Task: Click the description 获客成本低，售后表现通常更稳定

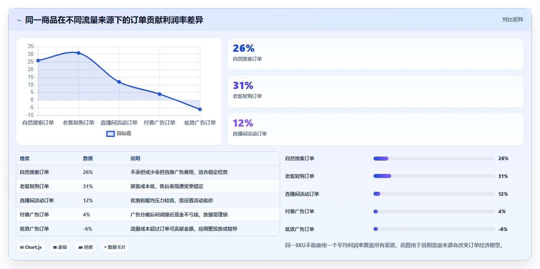Action: 167,186
